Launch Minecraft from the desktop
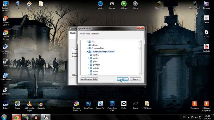This screenshot has height=120, width=214. tap(159, 5)
